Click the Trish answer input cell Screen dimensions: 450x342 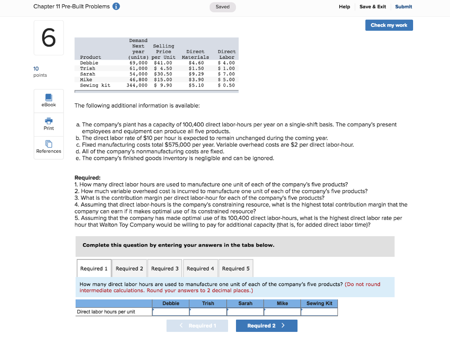[x=208, y=312]
